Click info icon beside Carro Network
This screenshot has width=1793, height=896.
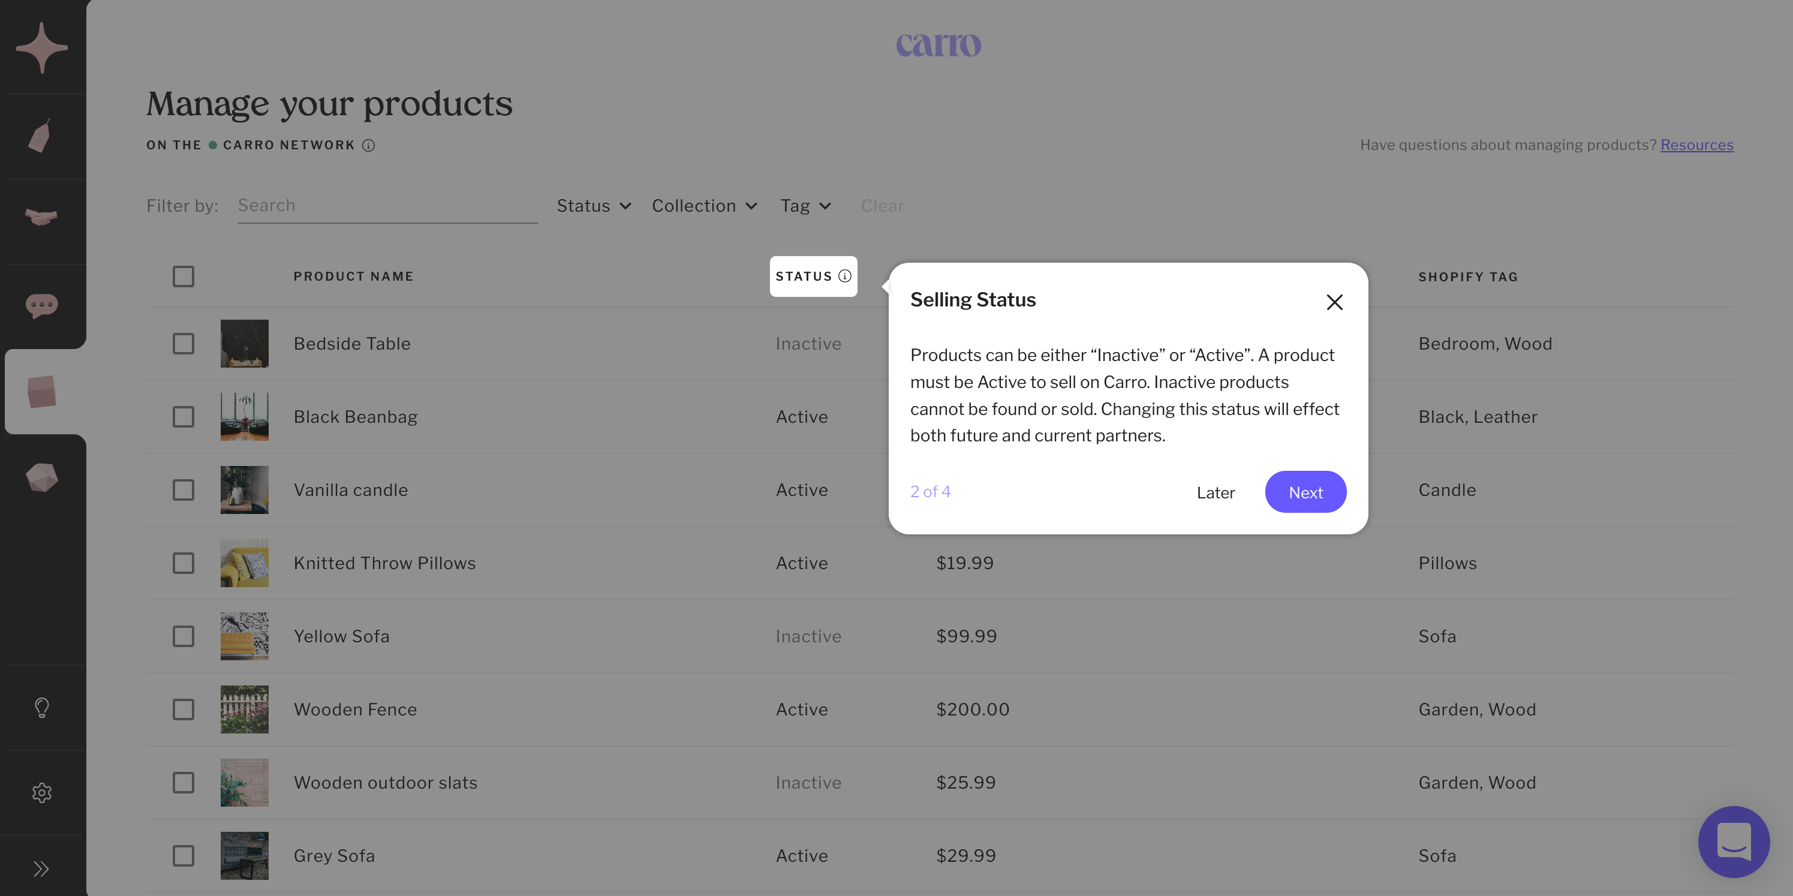click(369, 146)
